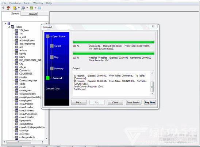This screenshot has height=147, width=200.
Task: Click the gray user icon in toolbar
Action: point(3,8)
